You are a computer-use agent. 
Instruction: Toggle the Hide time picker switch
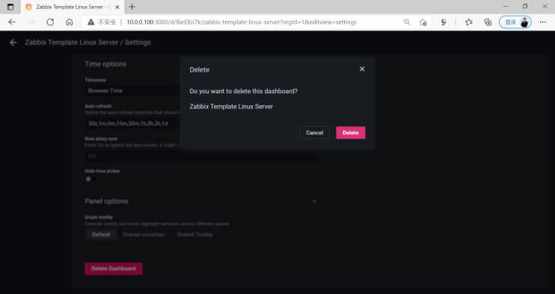pos(88,179)
